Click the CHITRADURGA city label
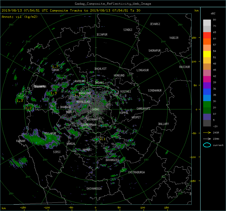Screen dimensions: 226x211 137,172
